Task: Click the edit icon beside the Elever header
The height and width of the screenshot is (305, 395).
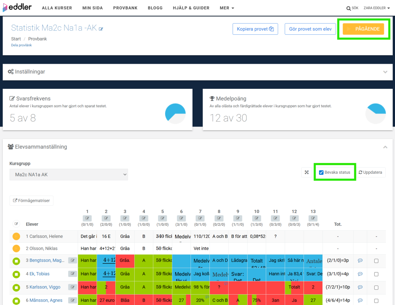Action: 16,224
